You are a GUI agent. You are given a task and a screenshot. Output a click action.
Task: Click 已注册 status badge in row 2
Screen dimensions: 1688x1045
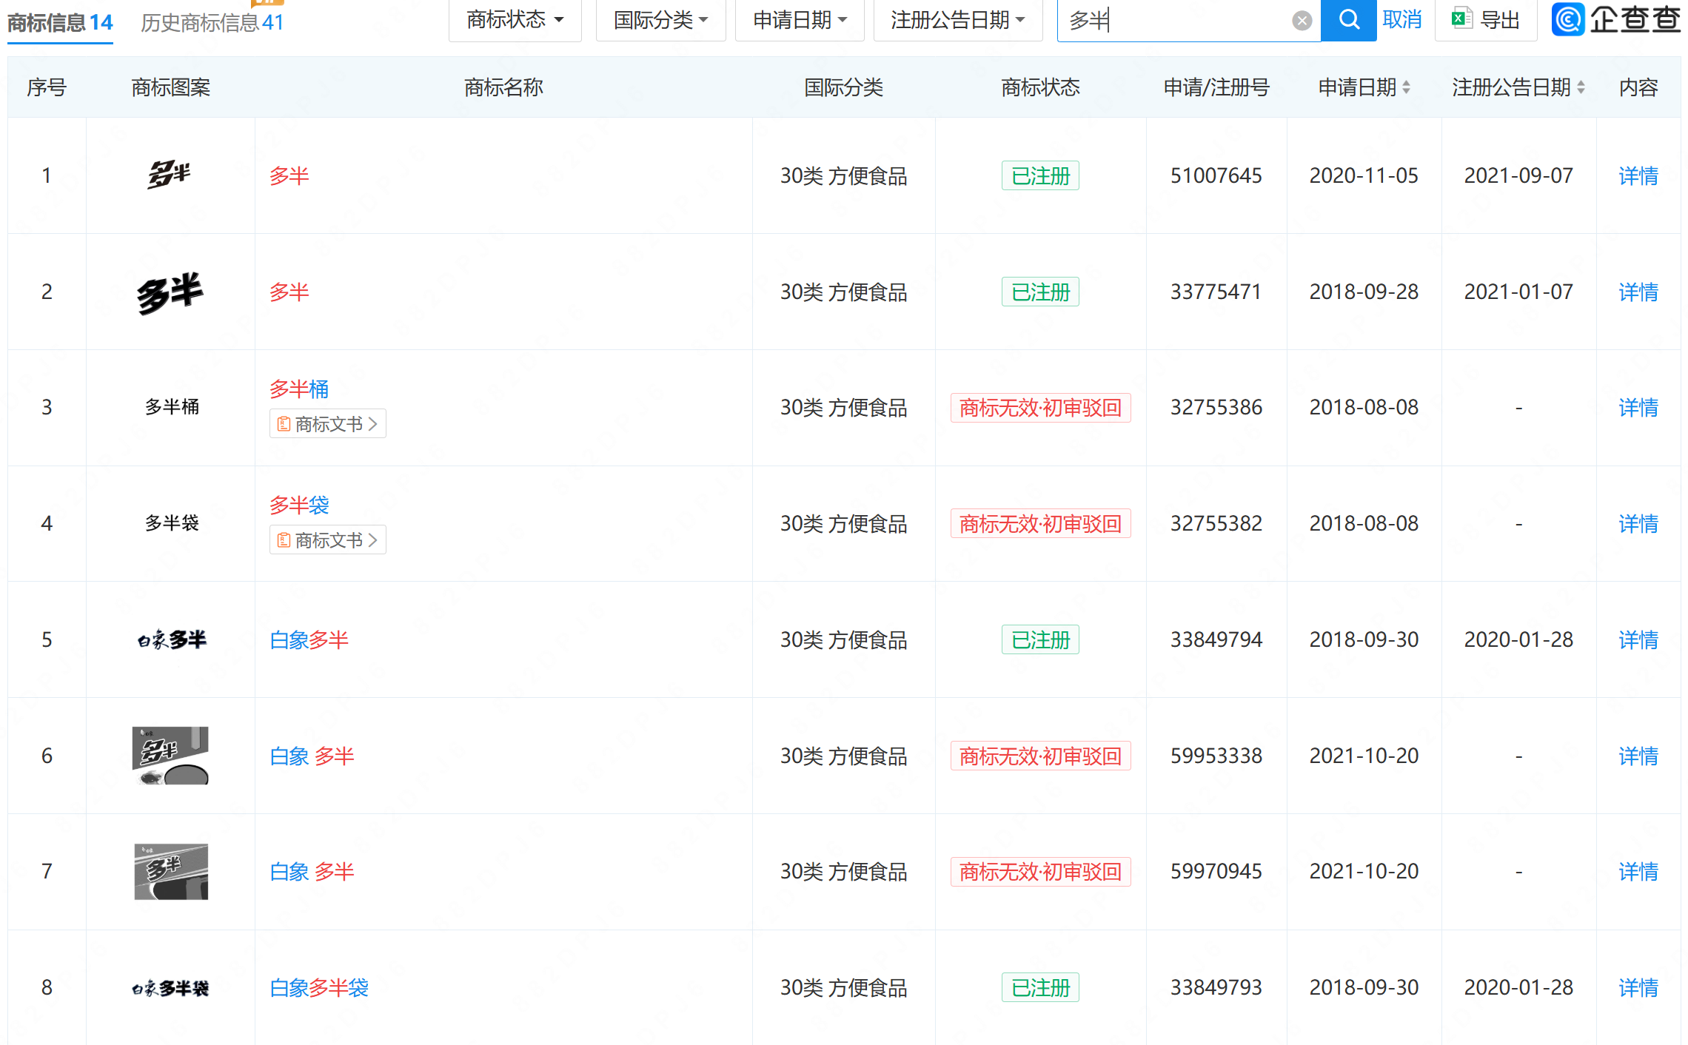tap(1040, 292)
